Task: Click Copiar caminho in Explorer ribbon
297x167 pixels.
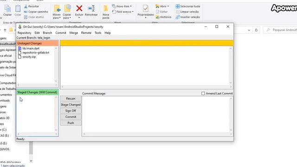Action: point(36,12)
